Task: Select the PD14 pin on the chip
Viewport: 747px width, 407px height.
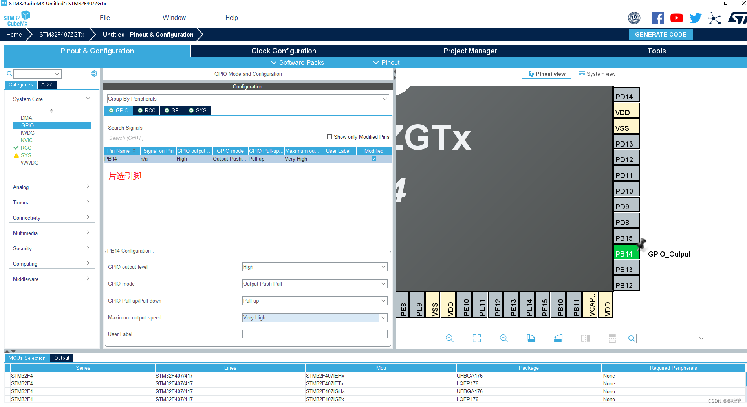Action: tap(627, 95)
